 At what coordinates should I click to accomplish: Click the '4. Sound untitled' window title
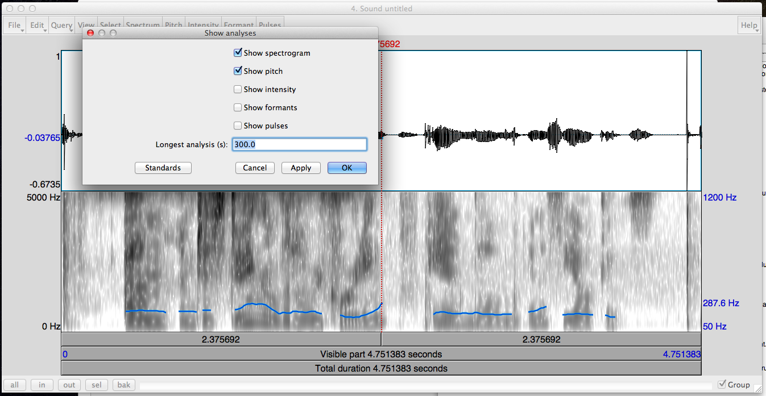click(382, 9)
